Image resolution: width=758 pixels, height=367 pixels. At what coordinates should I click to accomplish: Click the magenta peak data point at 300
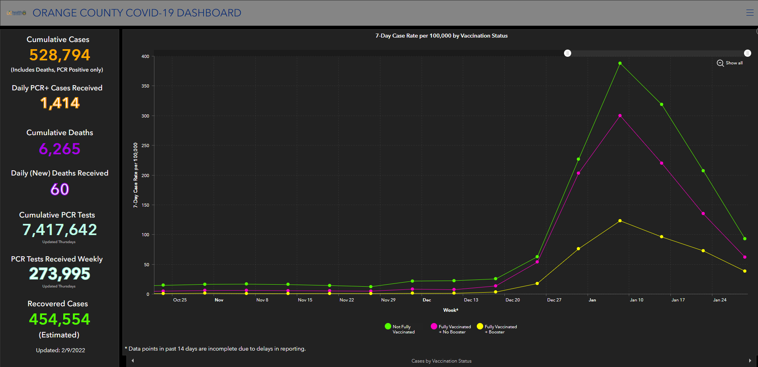point(620,116)
